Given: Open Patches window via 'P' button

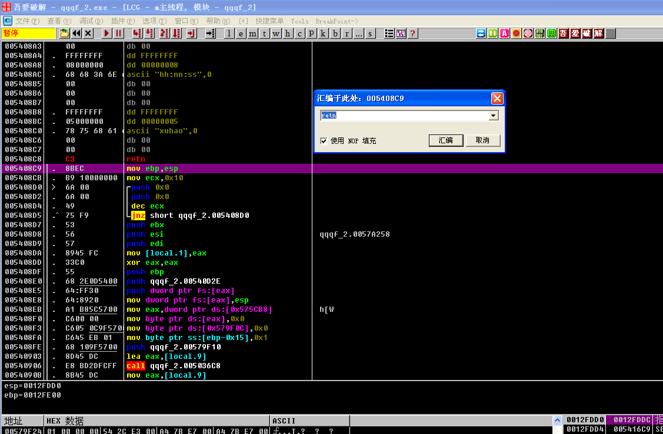Looking at the screenshot, I should (x=311, y=33).
